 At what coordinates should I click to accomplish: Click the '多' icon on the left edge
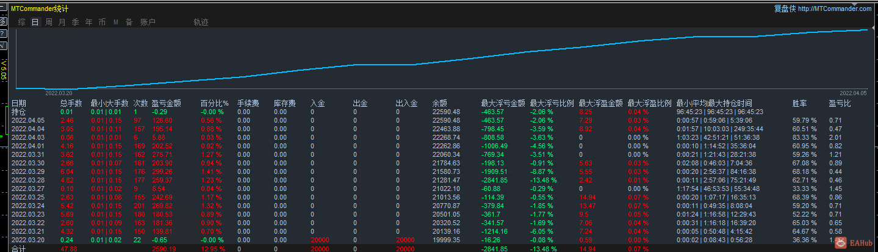pyautogui.click(x=3, y=21)
